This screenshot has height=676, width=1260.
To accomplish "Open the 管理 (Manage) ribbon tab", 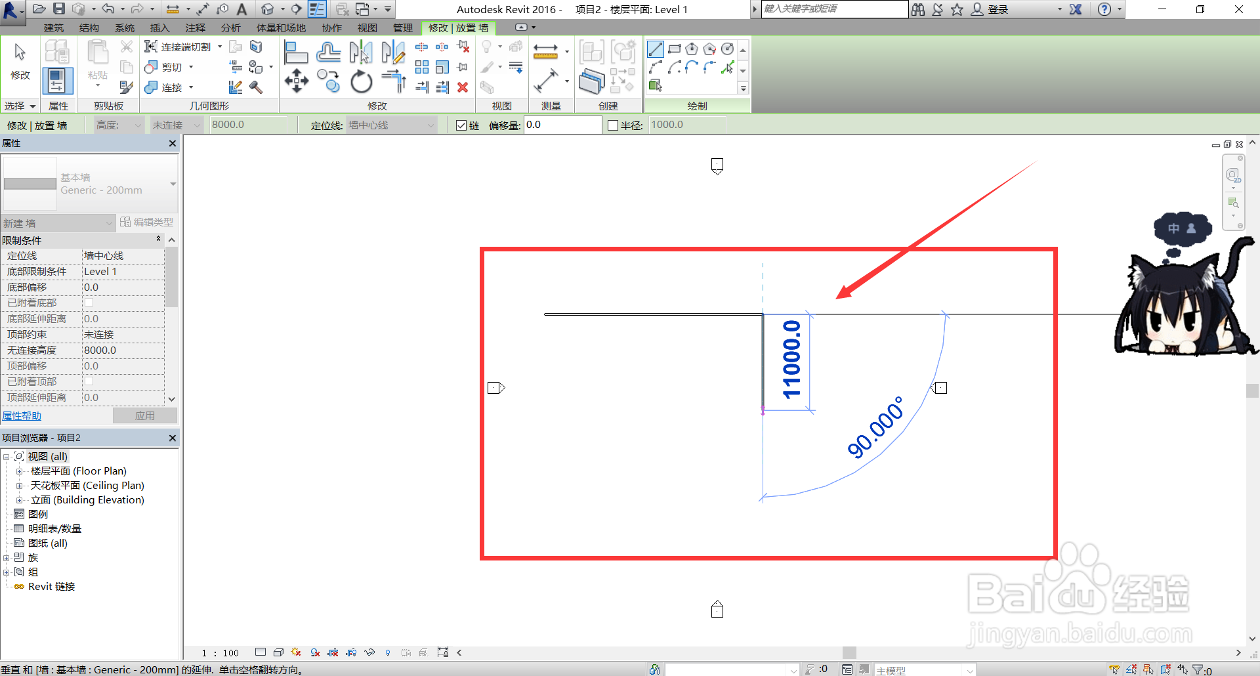I will (403, 28).
